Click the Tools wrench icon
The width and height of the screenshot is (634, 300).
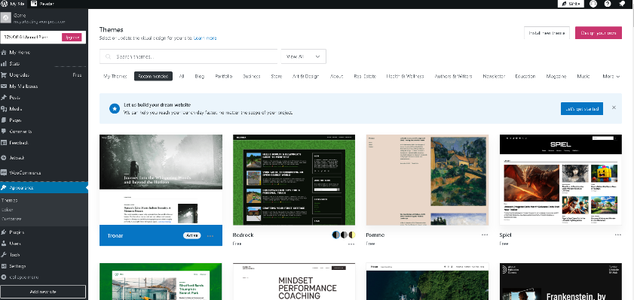click(x=4, y=255)
